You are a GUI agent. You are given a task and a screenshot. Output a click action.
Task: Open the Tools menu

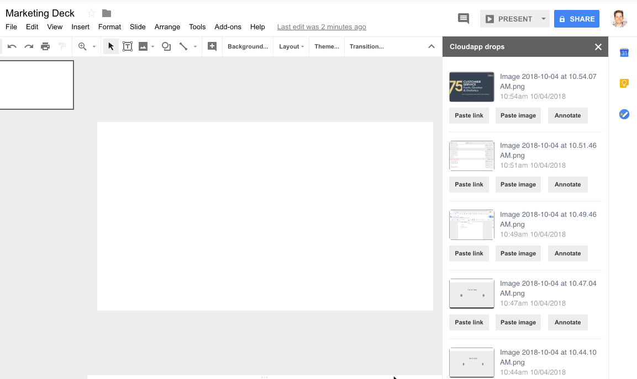pyautogui.click(x=197, y=27)
